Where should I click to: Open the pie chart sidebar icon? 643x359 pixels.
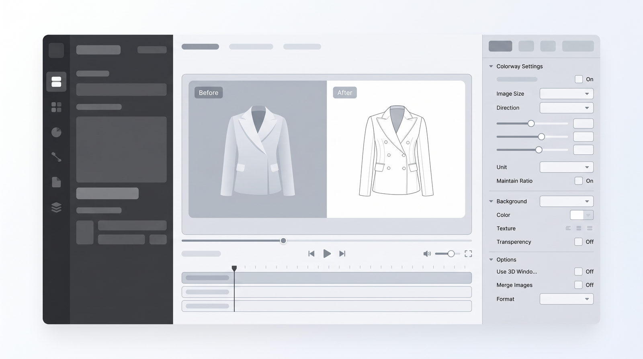click(x=56, y=132)
